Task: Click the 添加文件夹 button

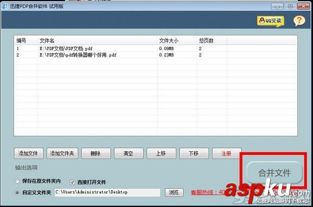Action: coord(62,153)
